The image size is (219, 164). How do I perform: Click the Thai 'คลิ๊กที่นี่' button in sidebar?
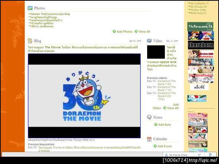click(199, 87)
